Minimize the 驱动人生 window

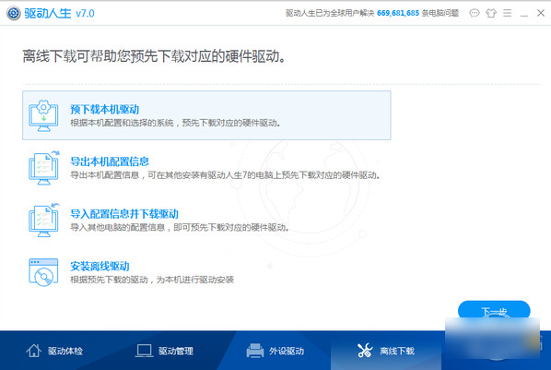[x=524, y=13]
